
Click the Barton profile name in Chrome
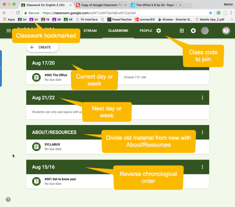tap(228, 4)
